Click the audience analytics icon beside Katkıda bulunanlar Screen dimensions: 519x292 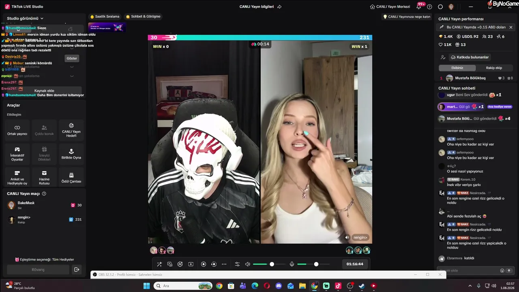pyautogui.click(x=443, y=57)
